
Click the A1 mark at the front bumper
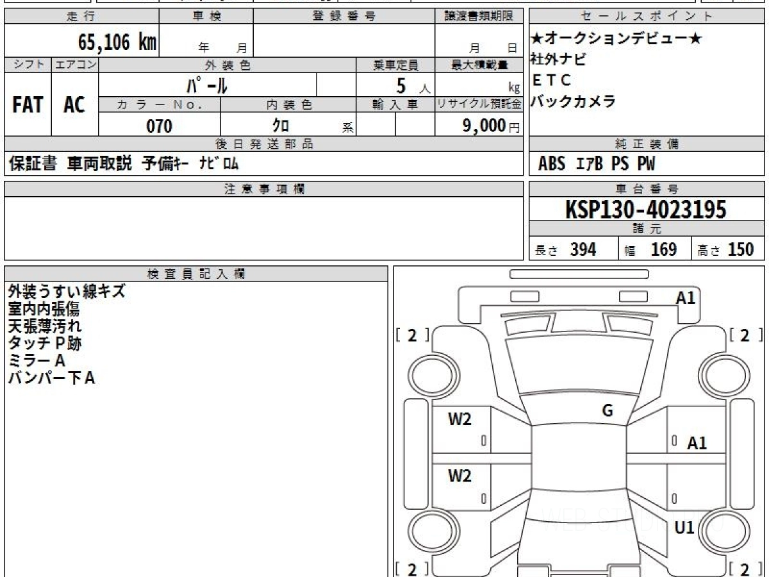[x=686, y=297]
